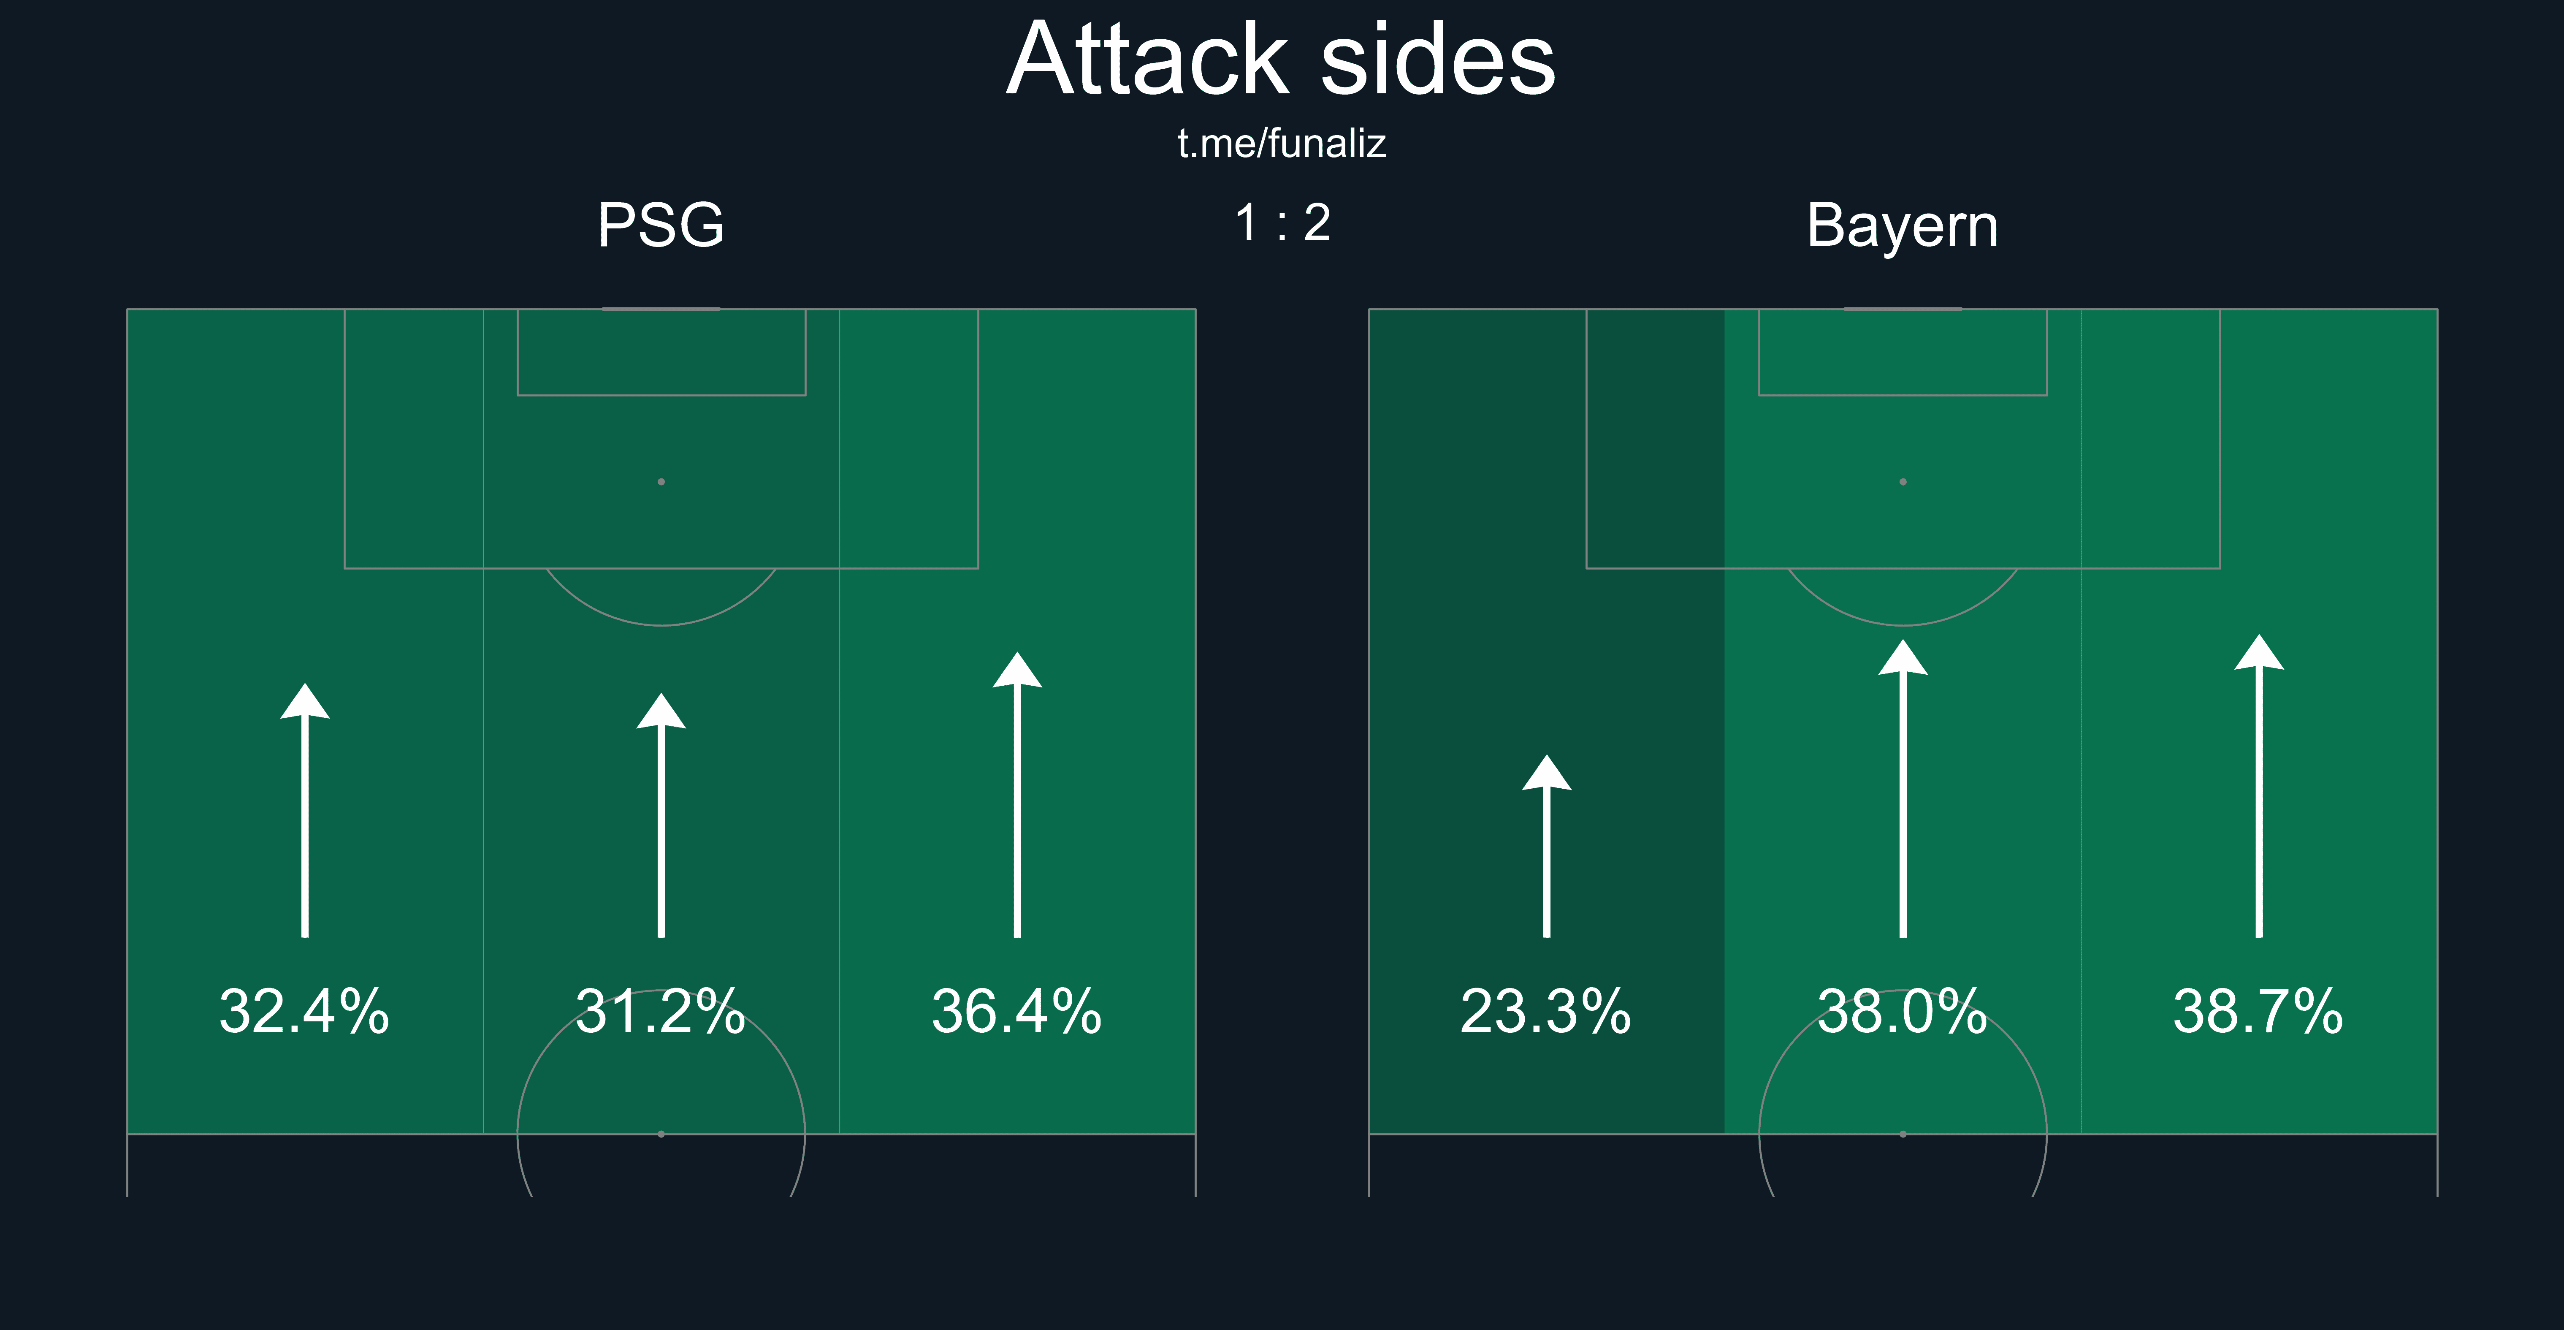This screenshot has height=1330, width=2564.
Task: Select the 31.2% PSG center value
Action: tap(661, 1012)
